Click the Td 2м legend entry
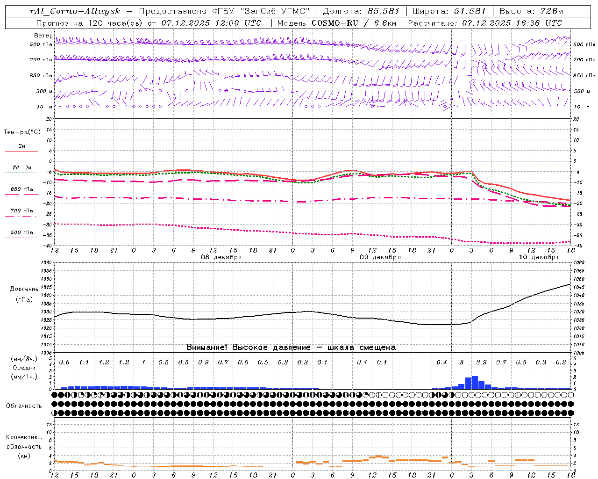598x479 pixels. tap(22, 167)
